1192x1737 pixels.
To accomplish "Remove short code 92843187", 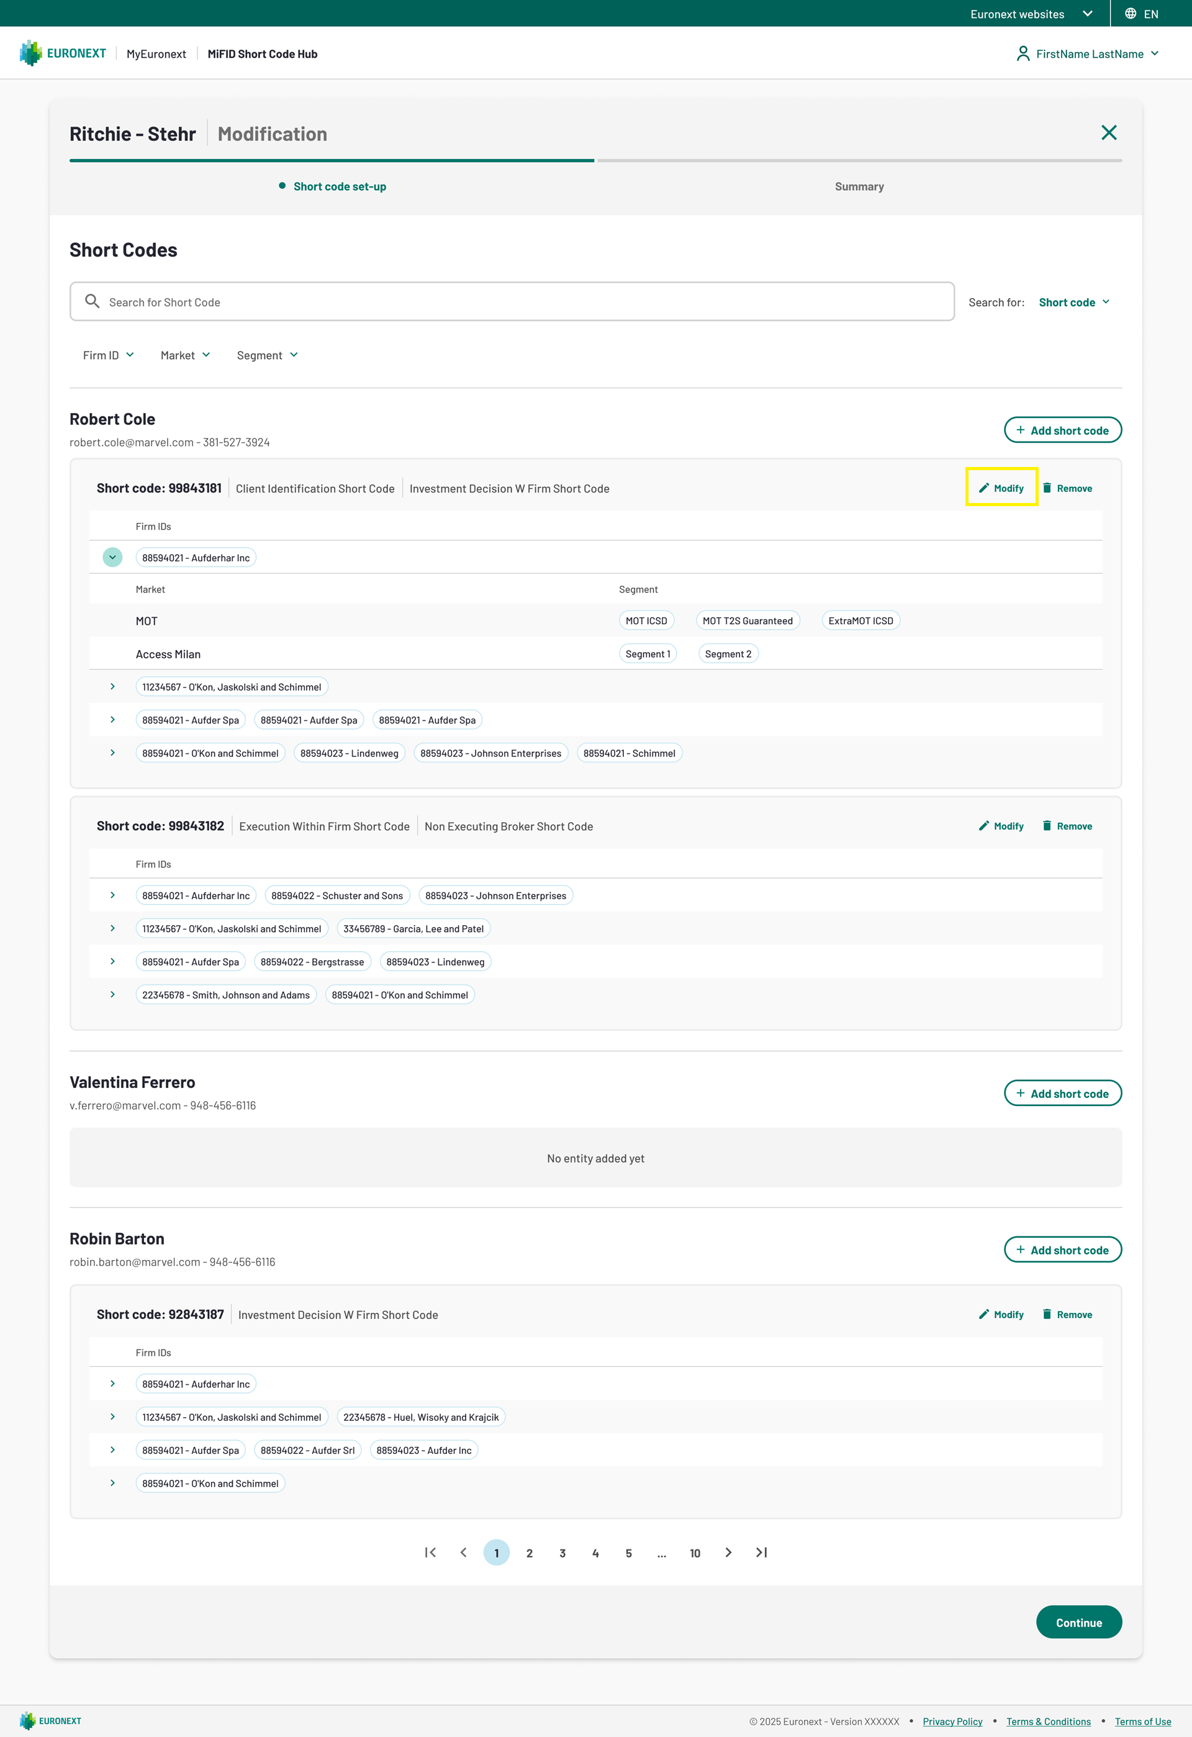I will pyautogui.click(x=1067, y=1314).
